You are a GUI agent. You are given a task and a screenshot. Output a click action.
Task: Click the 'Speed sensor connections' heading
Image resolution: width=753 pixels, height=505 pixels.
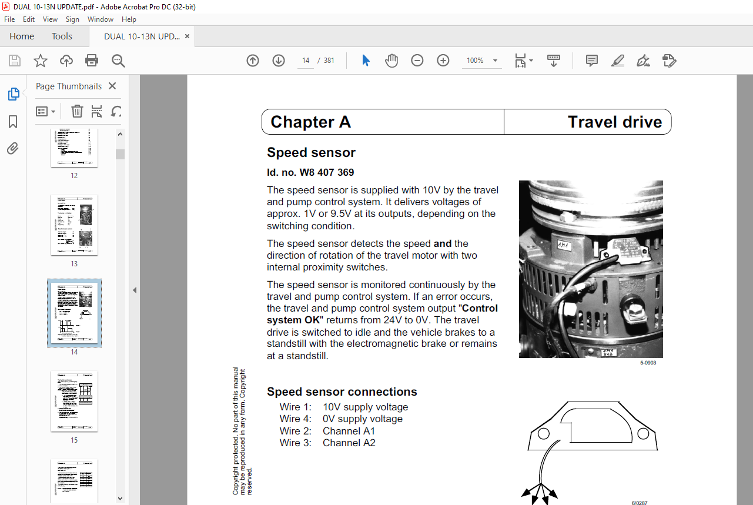pyautogui.click(x=342, y=392)
